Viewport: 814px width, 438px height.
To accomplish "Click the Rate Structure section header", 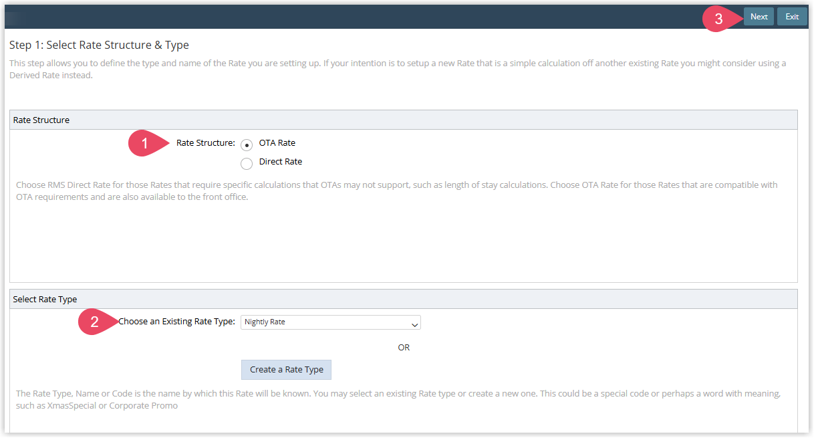I will (x=403, y=120).
